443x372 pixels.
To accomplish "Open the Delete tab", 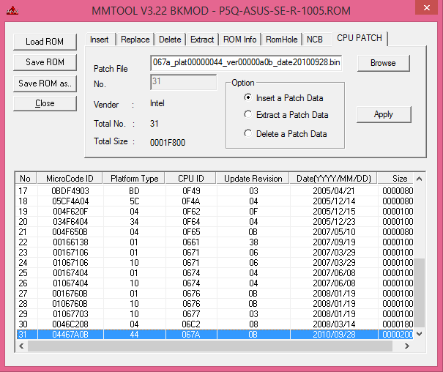I will (x=170, y=40).
